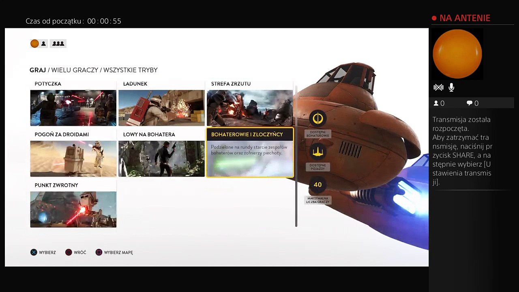
Task: Select the Potyczka mode thumbnail
Action: click(73, 108)
